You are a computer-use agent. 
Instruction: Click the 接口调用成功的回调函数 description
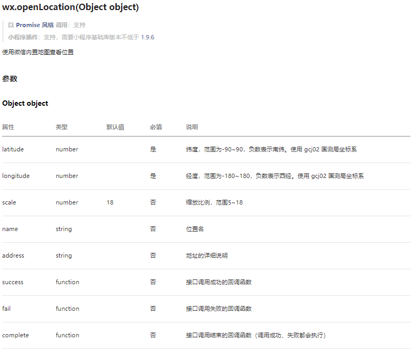(x=219, y=282)
